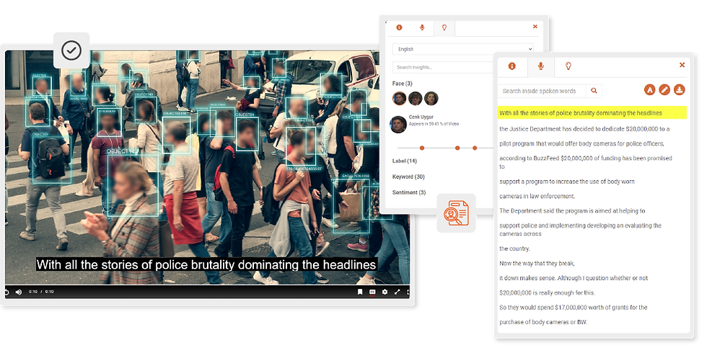Click the 'Appears in 59.41 % of Video' text
Image resolution: width=707 pixels, height=353 pixels.
coord(434,124)
